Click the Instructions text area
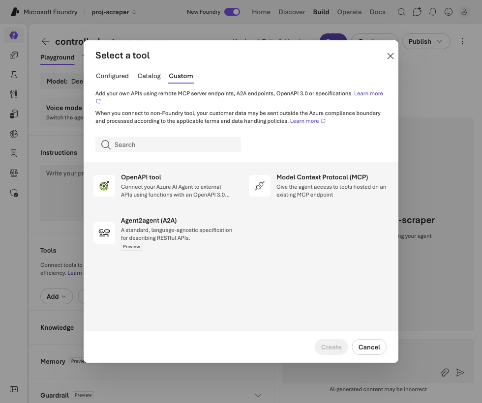The height and width of the screenshot is (403, 482). tap(62, 193)
